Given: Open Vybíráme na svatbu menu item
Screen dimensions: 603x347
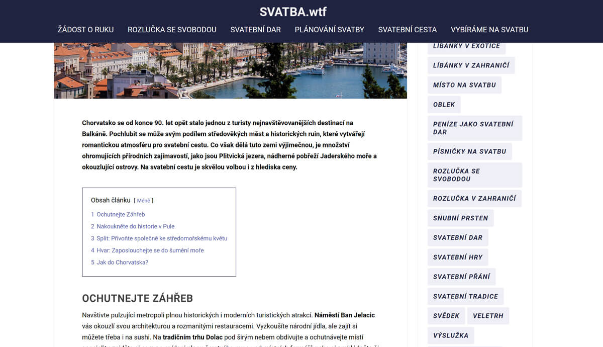Looking at the screenshot, I should coord(489,30).
